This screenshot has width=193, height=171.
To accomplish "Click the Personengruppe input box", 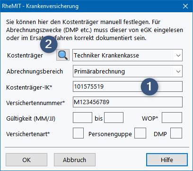I will (x=140, y=133).
